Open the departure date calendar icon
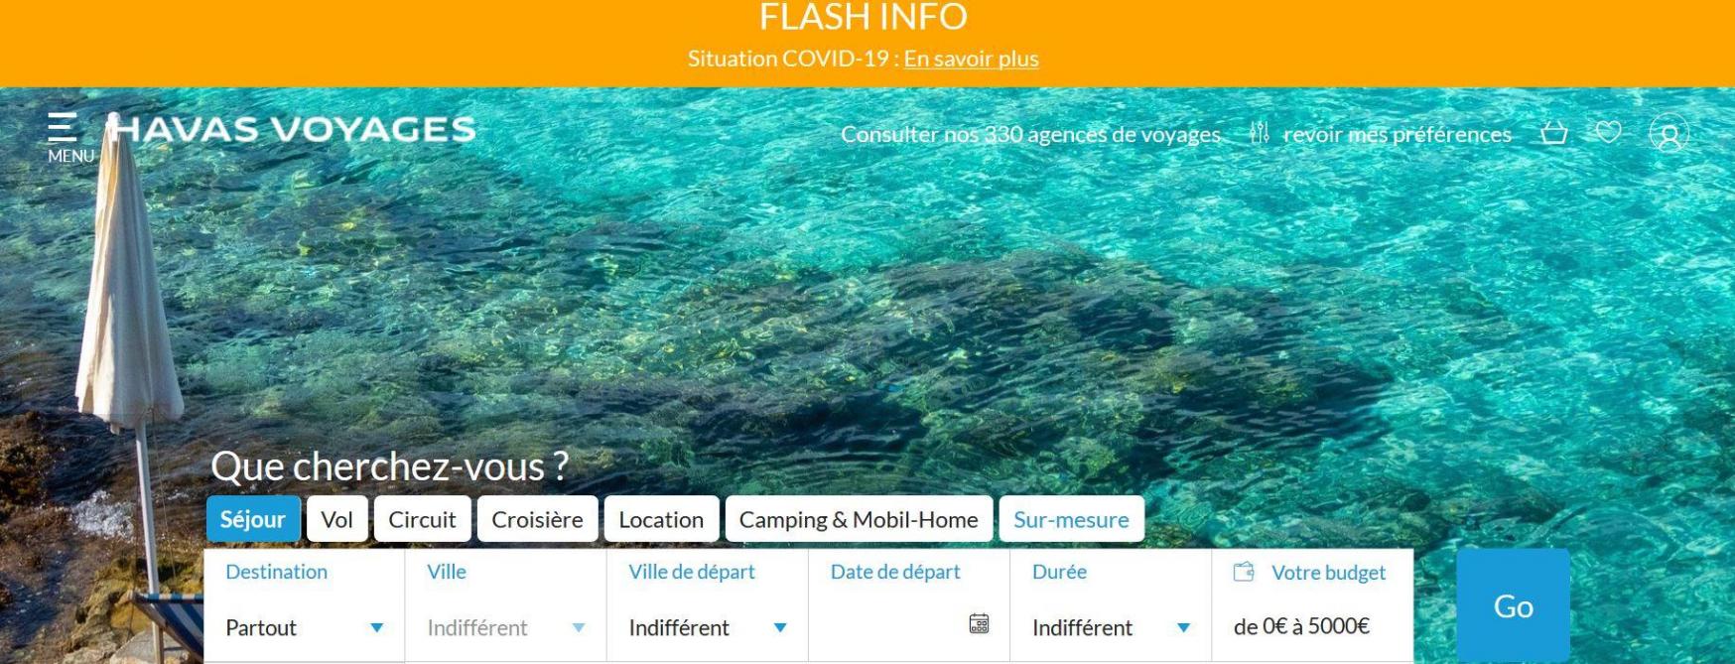1735x664 pixels. pos(979,623)
